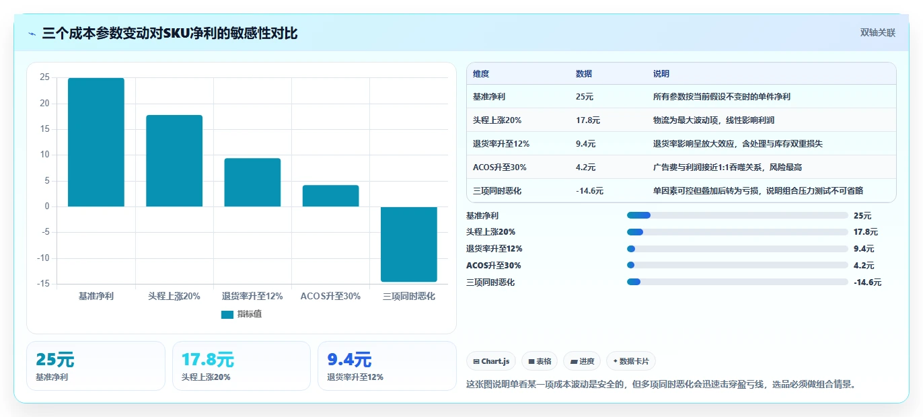Click the 9.4元 table cell
This screenshot has height=417, width=923.
point(586,144)
